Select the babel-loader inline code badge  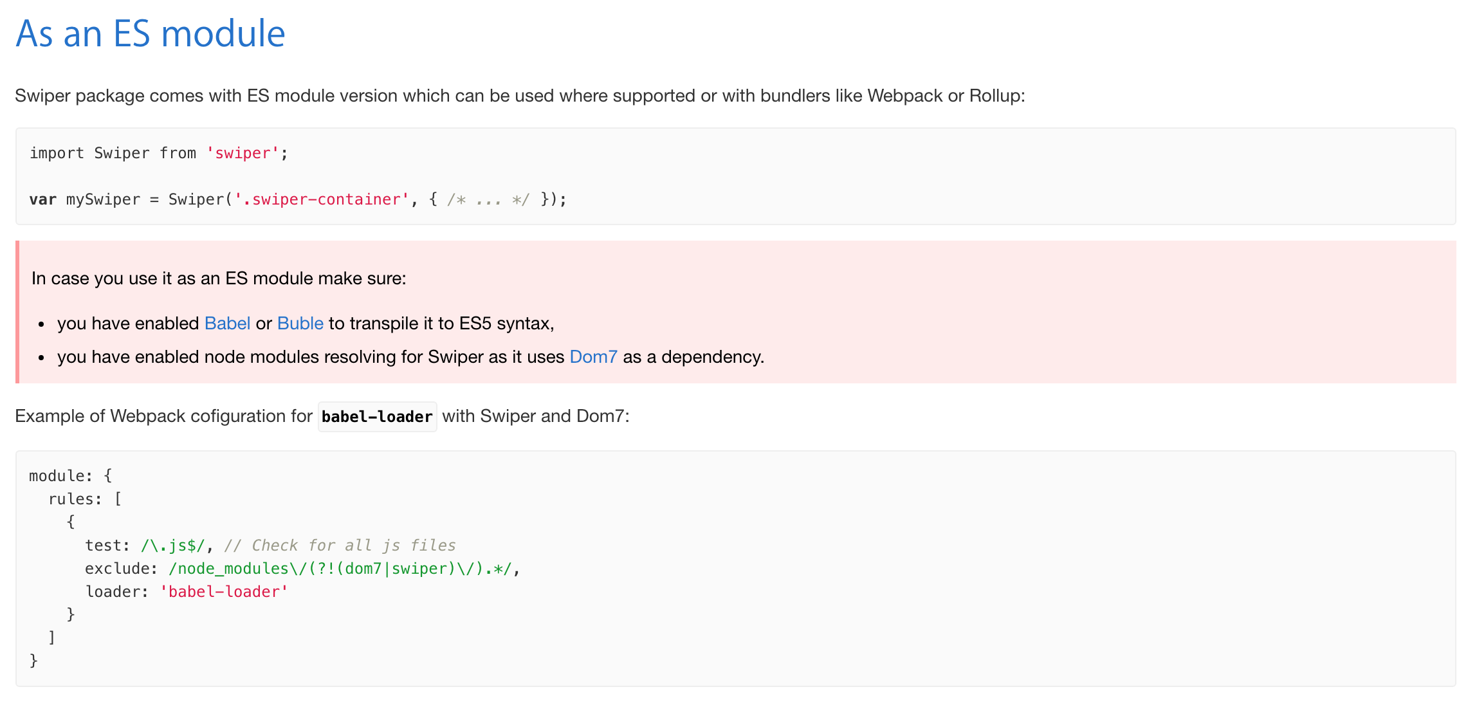pos(377,416)
